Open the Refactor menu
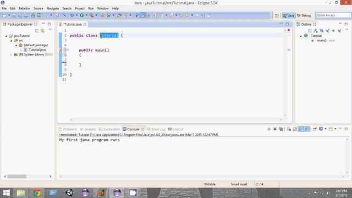 point(24,8)
